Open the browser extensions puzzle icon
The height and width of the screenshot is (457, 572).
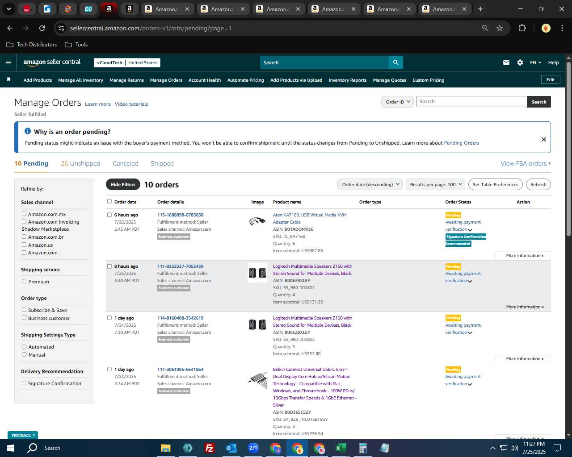point(522,28)
